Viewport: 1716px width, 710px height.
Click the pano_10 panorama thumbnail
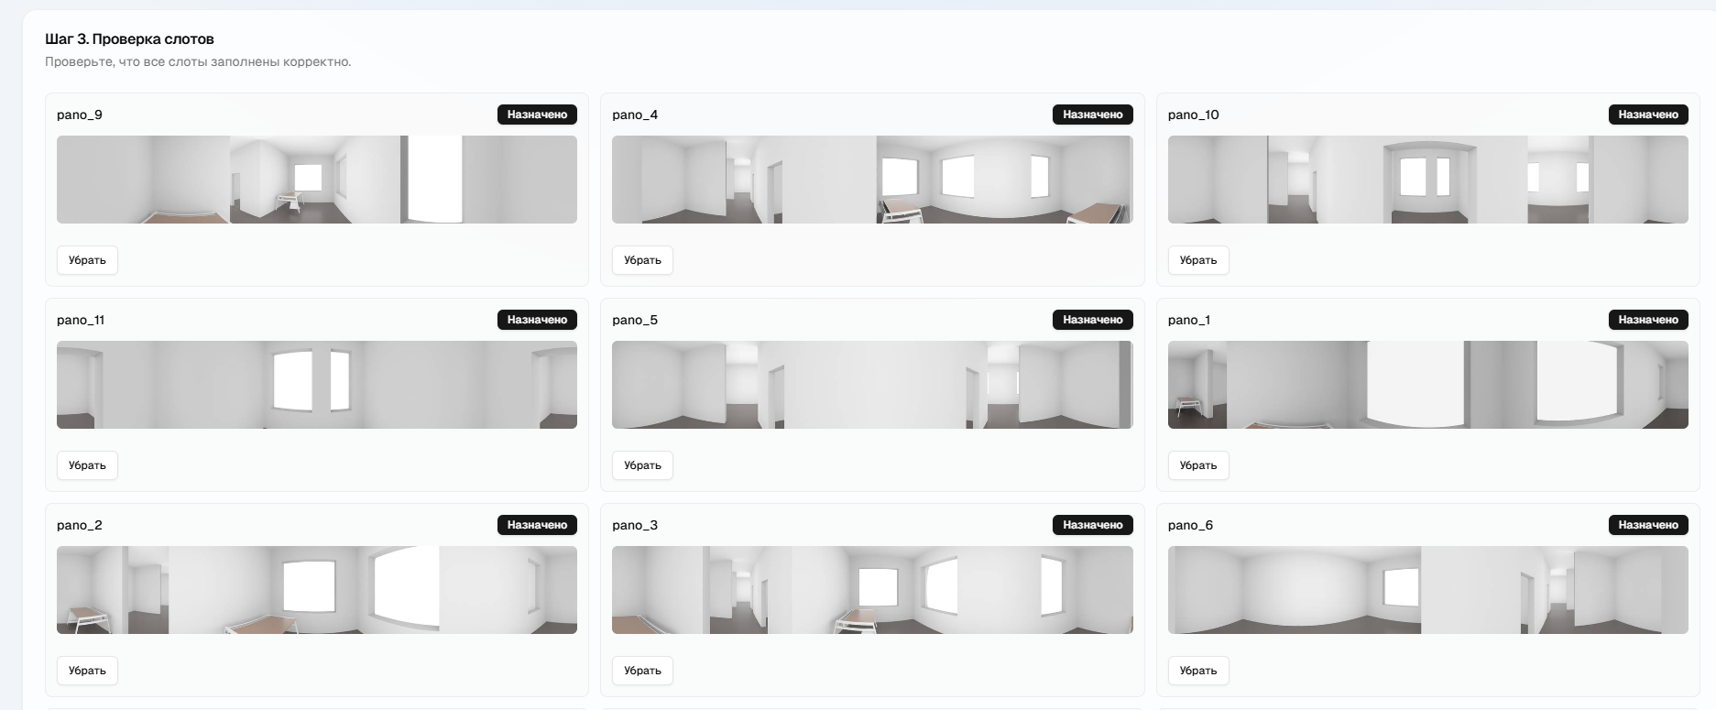[1427, 180]
